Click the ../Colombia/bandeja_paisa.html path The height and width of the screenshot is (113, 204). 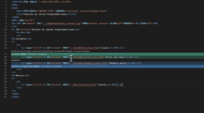[89, 63]
